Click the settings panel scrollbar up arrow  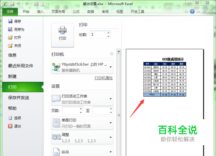pos(119,51)
